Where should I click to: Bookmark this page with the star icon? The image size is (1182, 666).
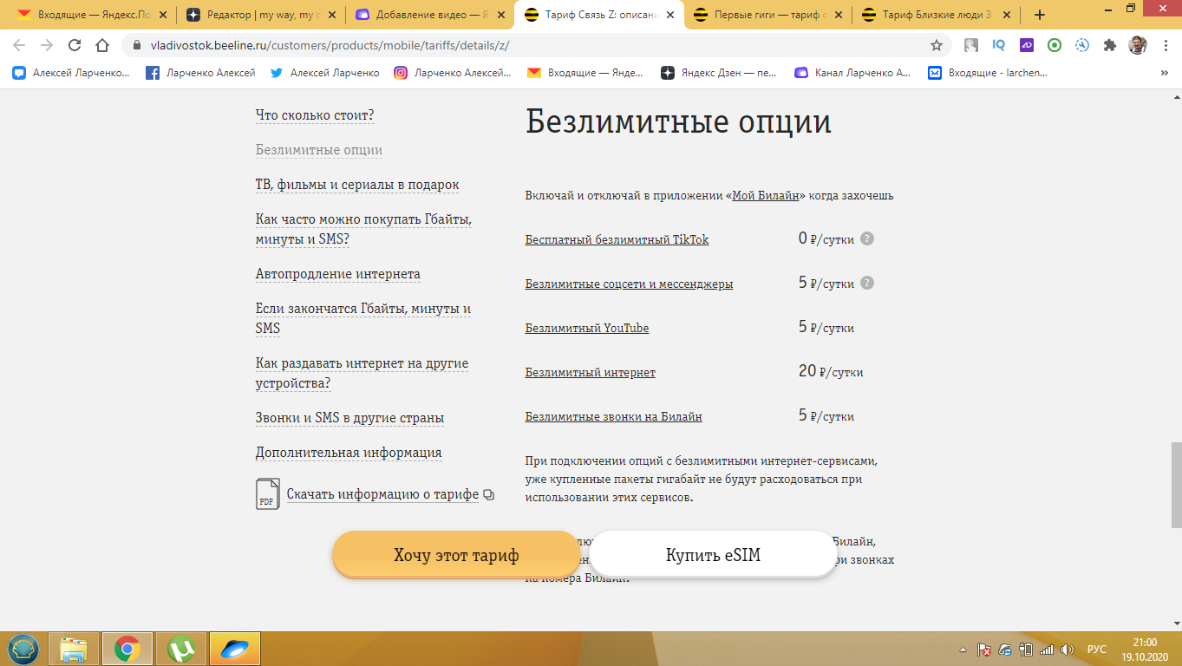[x=937, y=45]
